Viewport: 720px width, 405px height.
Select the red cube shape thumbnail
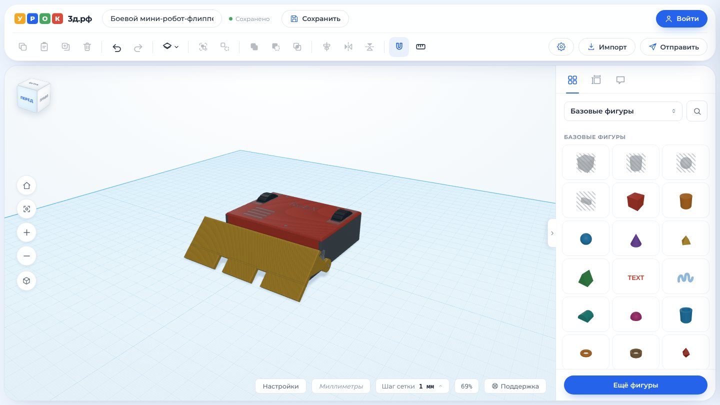pos(635,200)
